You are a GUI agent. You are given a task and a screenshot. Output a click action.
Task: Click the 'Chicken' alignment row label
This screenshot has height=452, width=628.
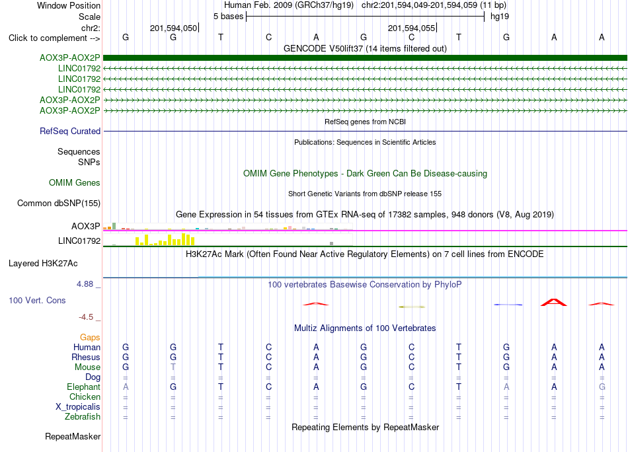coord(85,396)
